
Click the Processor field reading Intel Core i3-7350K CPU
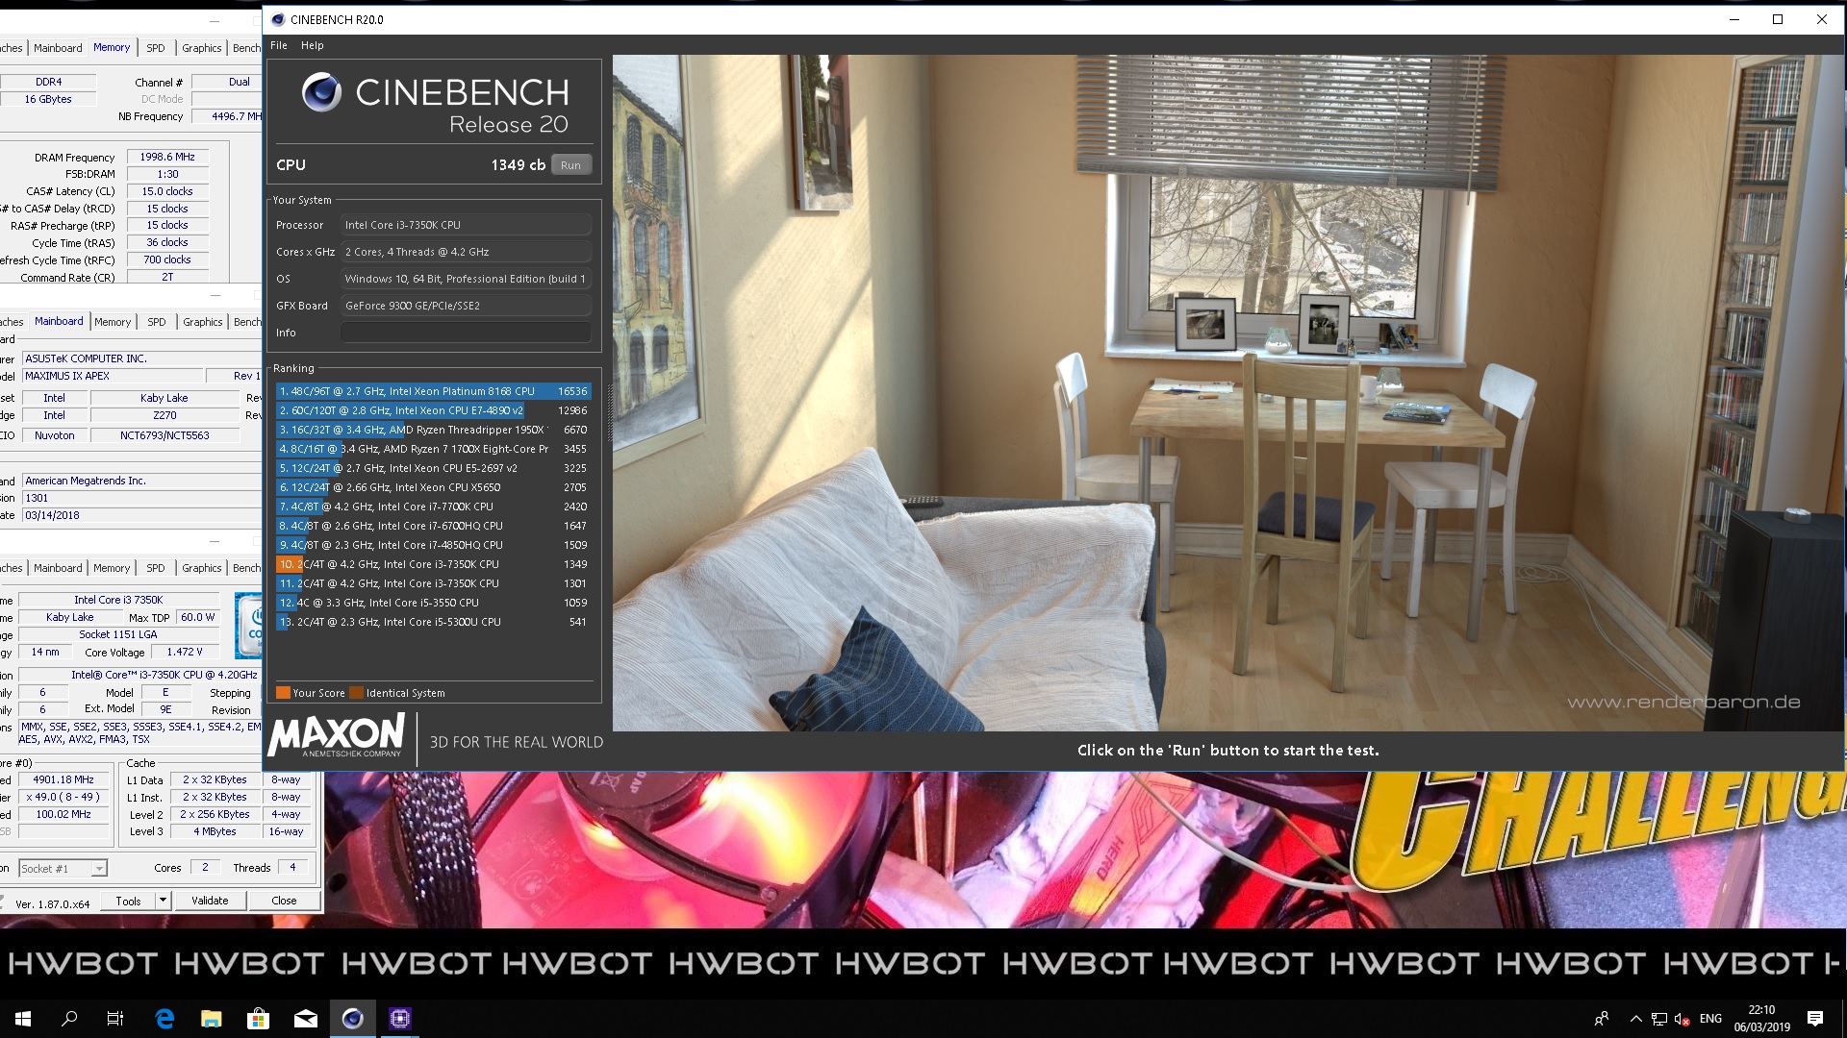tap(466, 225)
